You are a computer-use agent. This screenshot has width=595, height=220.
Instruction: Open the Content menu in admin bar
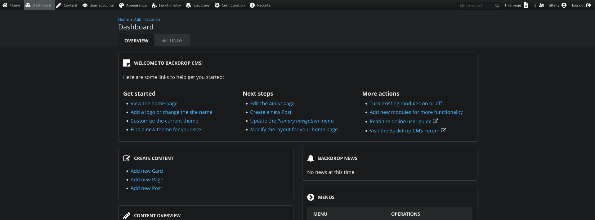click(x=67, y=5)
